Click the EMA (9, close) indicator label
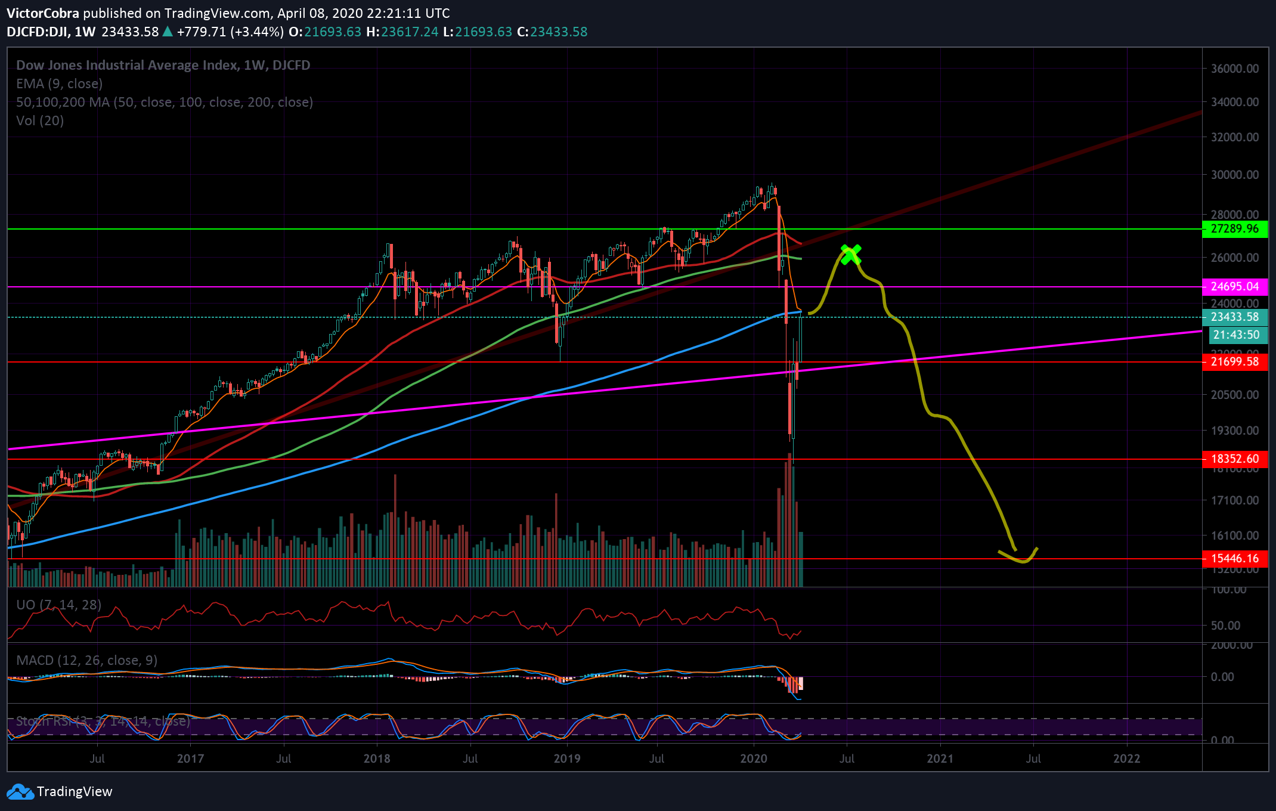Image resolution: width=1276 pixels, height=811 pixels. 60,83
